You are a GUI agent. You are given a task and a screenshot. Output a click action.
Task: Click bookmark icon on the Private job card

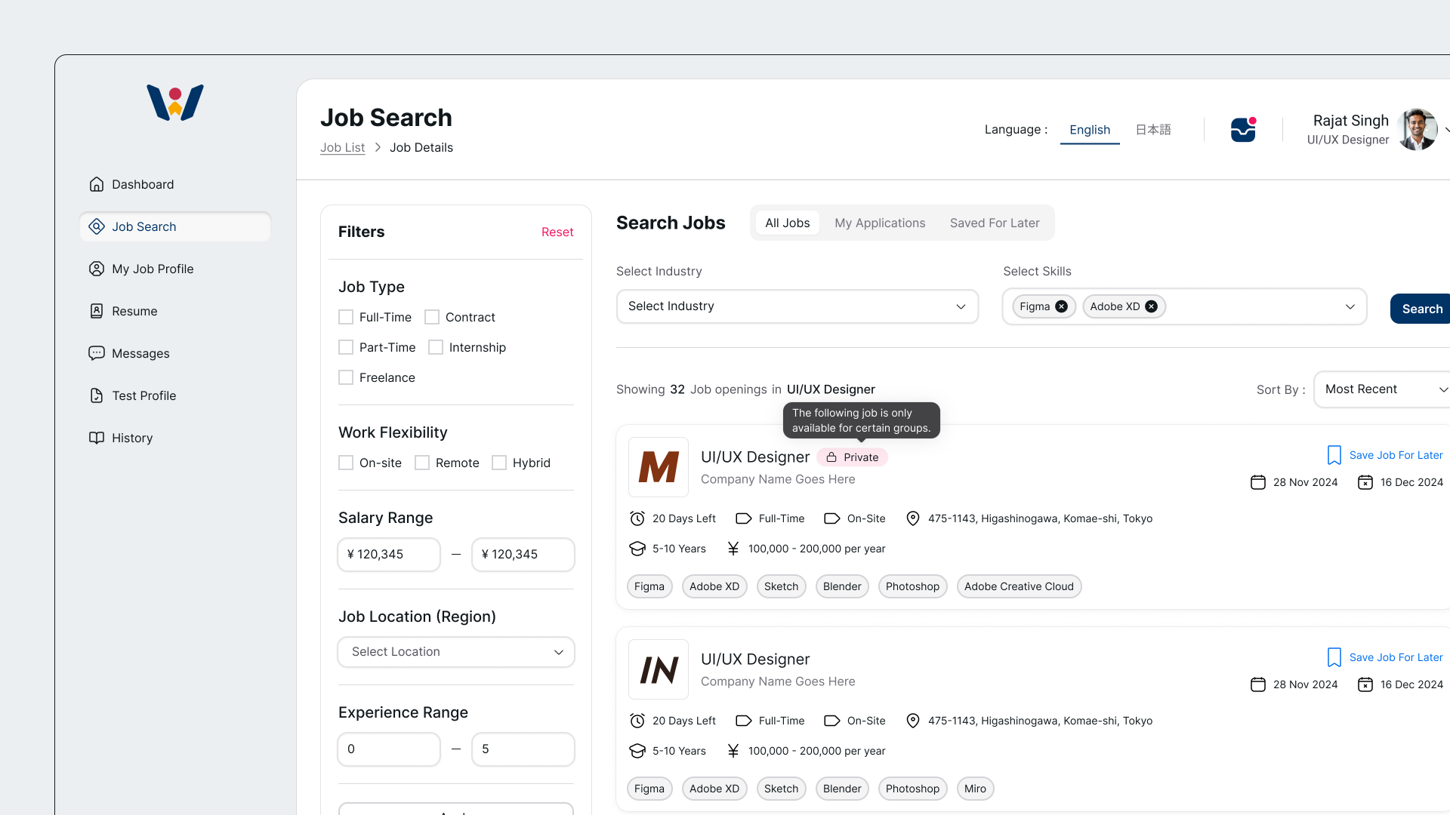click(1334, 455)
